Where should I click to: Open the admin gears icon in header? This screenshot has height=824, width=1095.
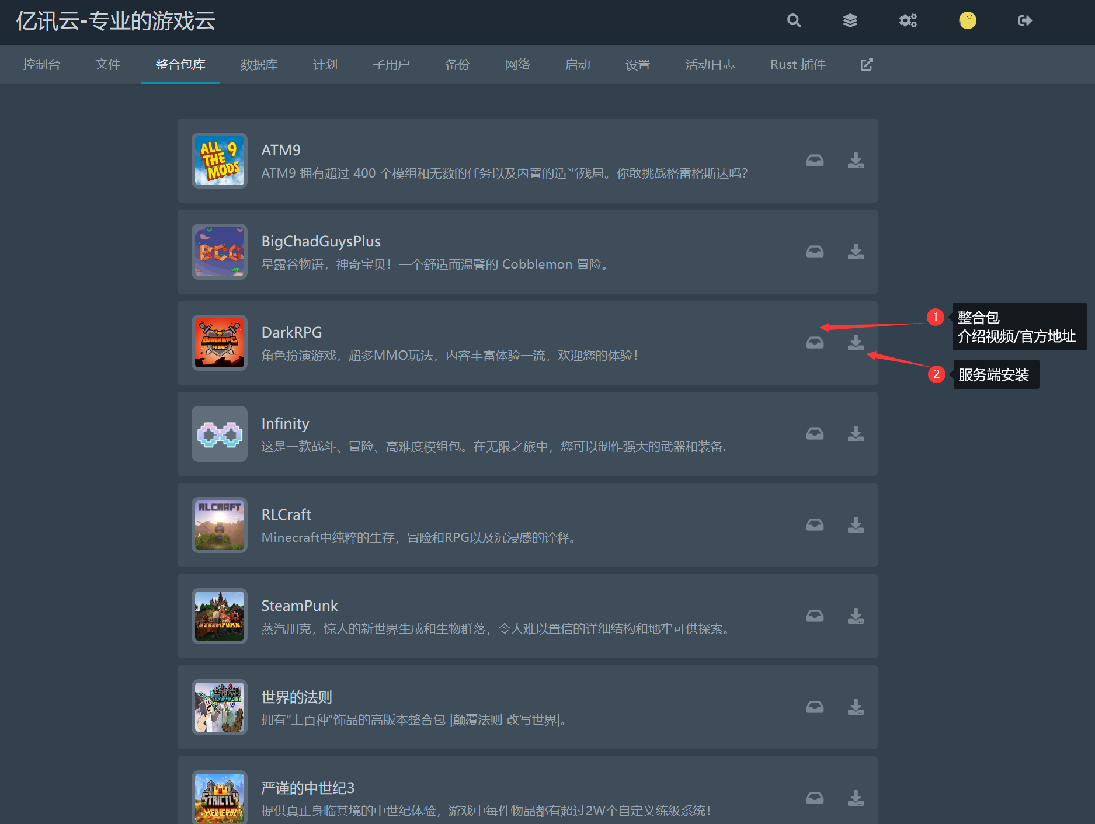click(x=908, y=20)
